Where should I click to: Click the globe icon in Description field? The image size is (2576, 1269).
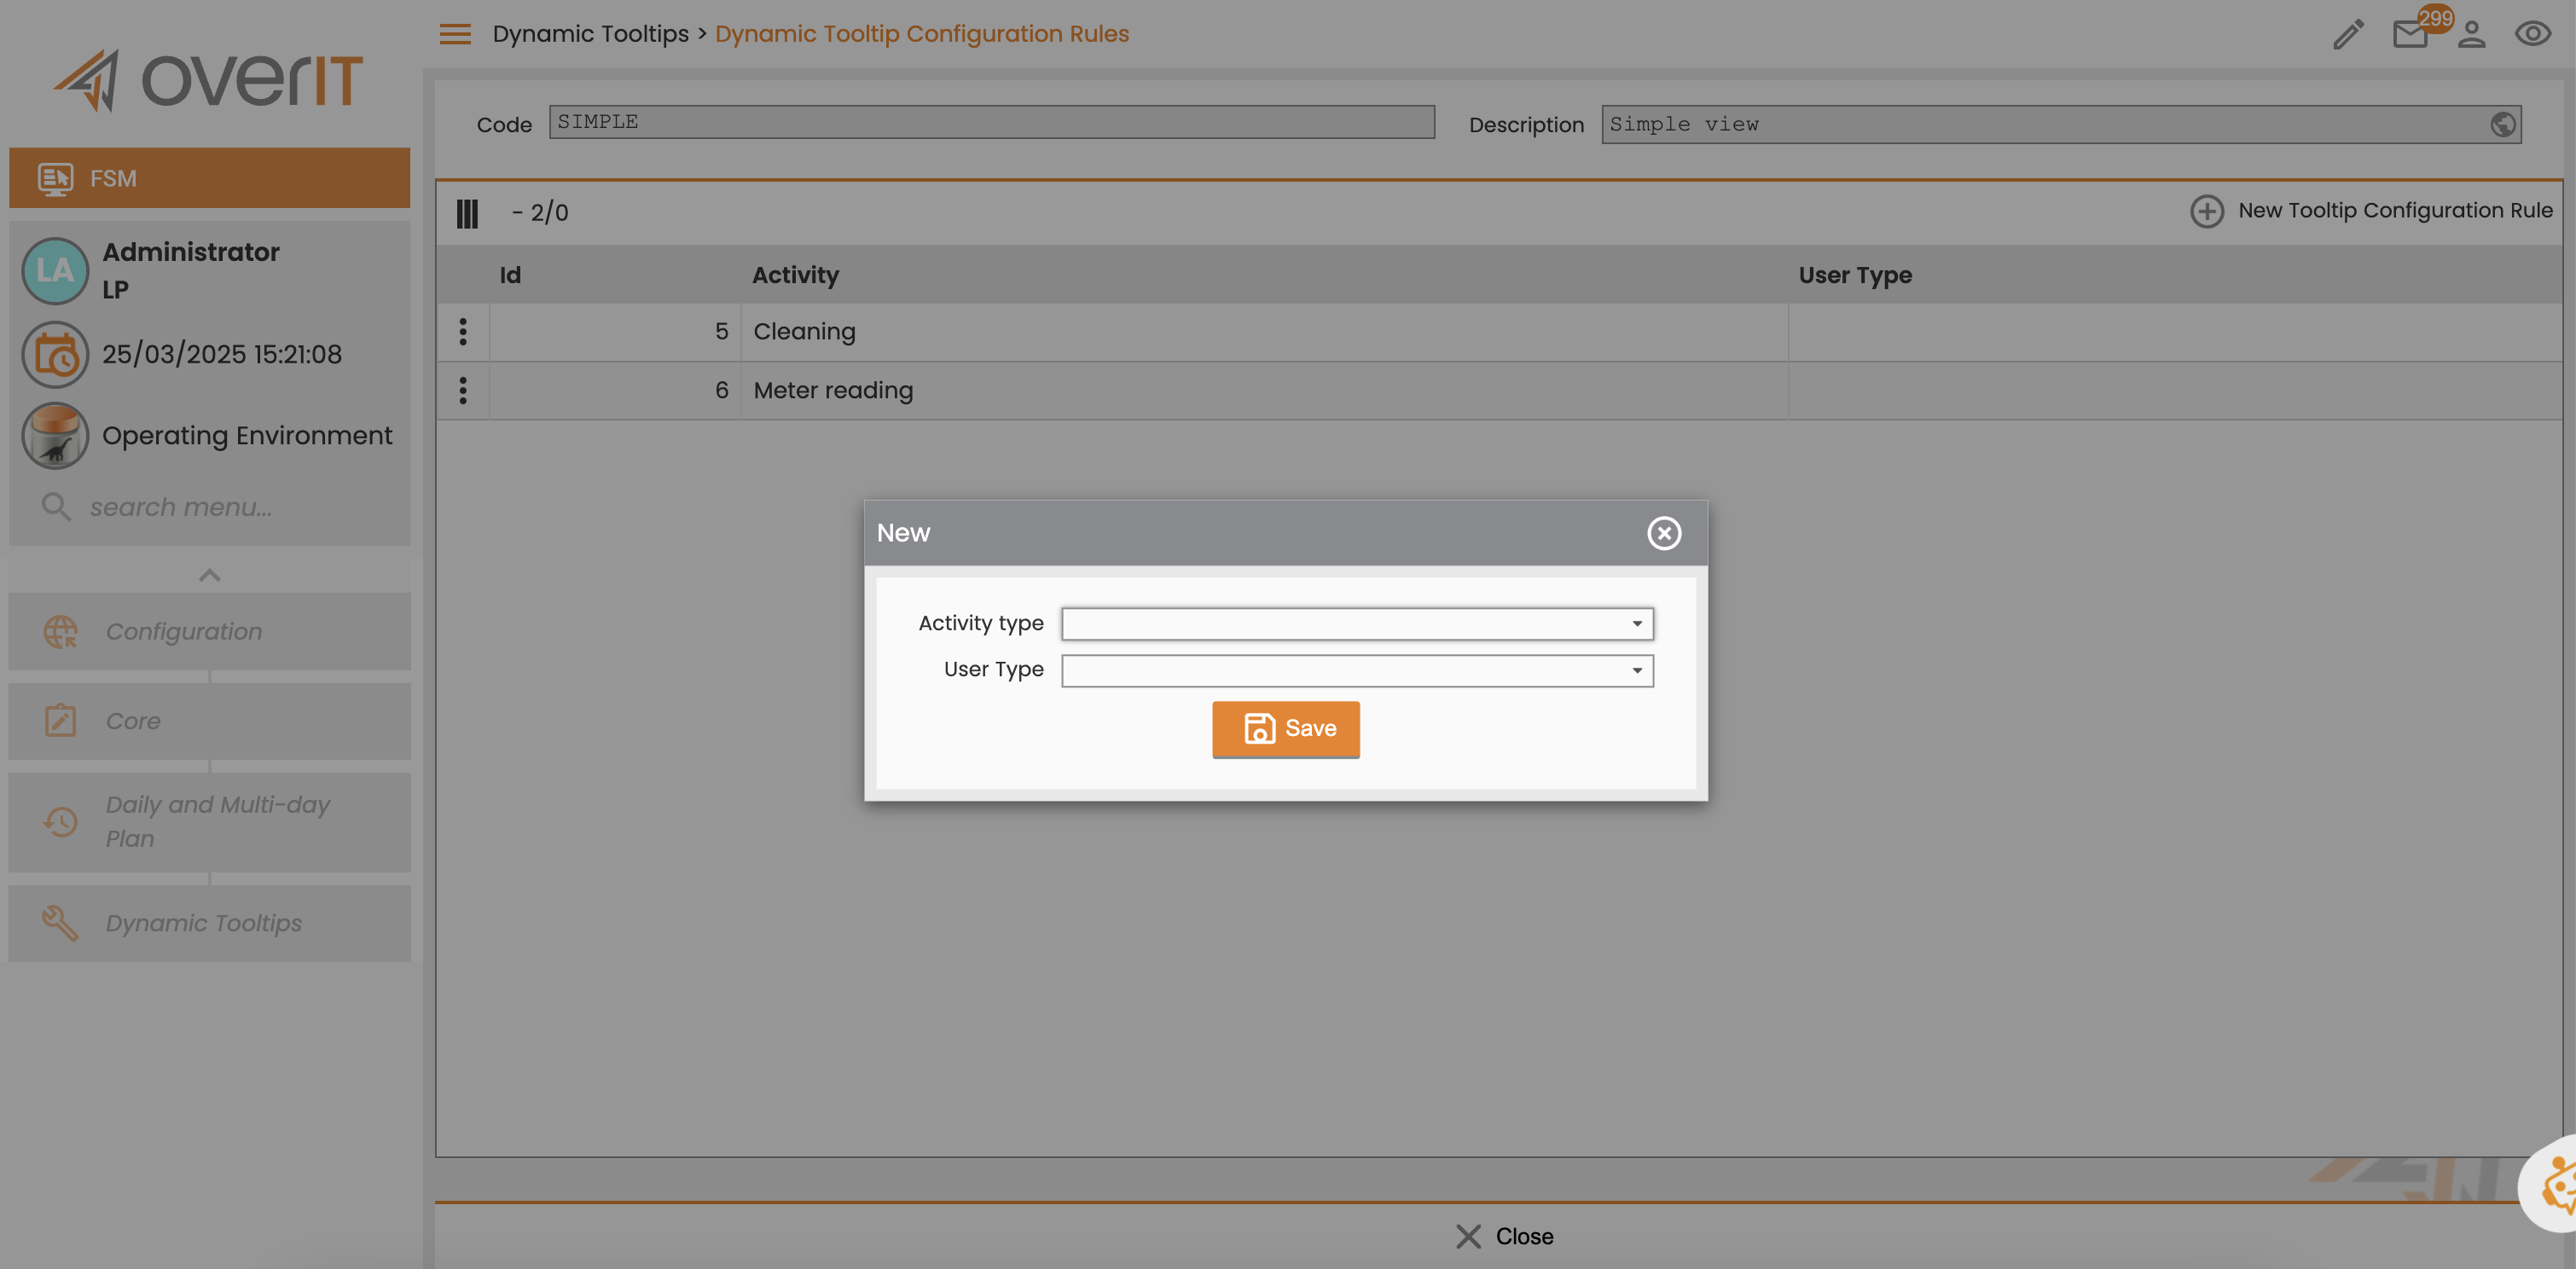tap(2503, 124)
